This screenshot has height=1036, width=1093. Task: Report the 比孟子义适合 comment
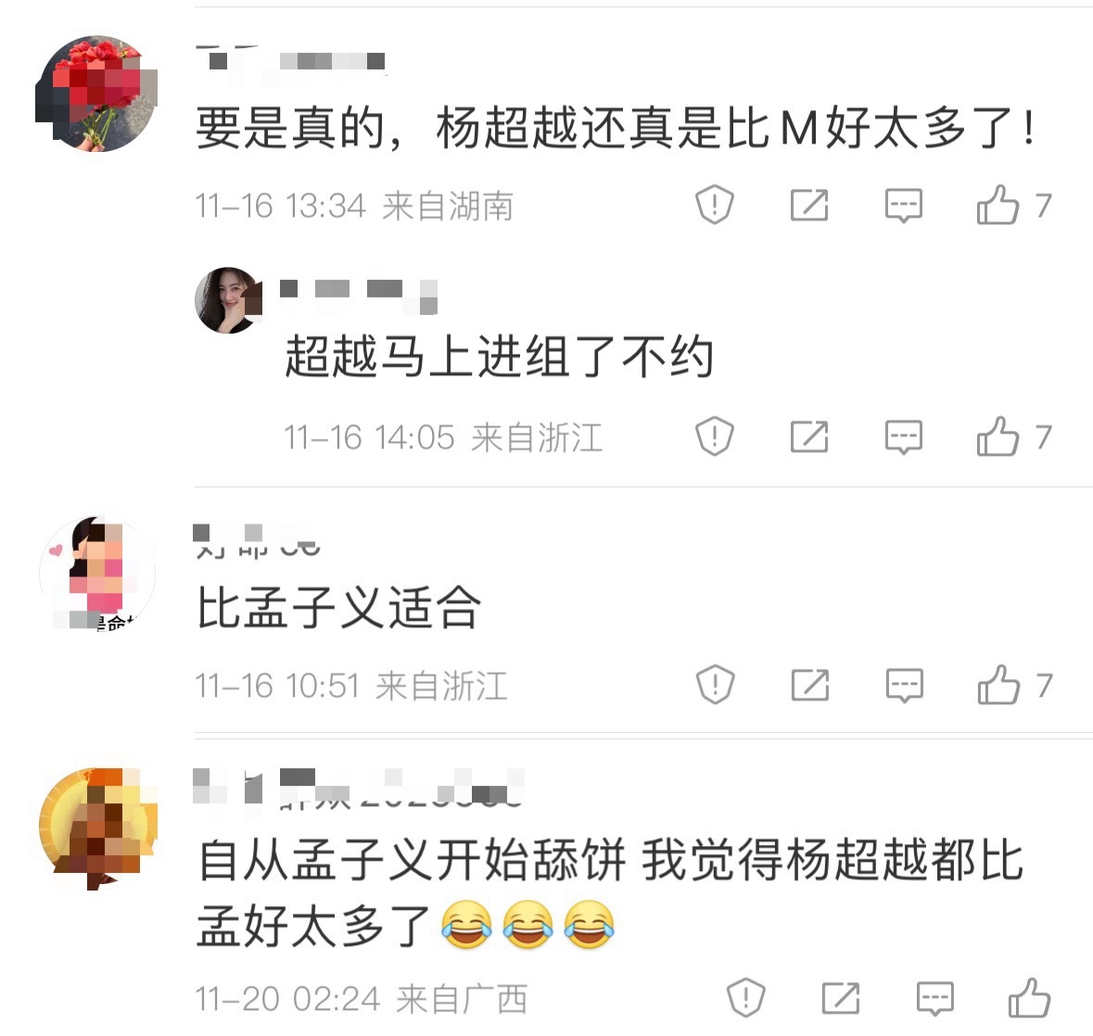[x=715, y=685]
